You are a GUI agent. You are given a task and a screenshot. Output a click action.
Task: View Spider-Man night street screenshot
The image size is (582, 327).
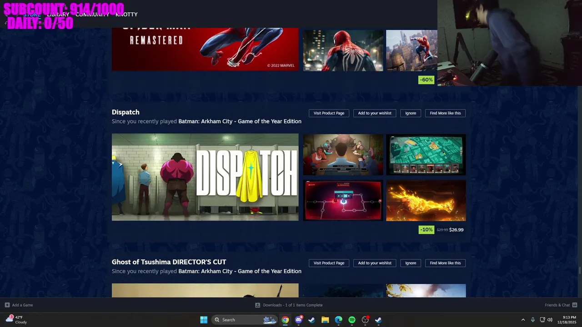[343, 50]
